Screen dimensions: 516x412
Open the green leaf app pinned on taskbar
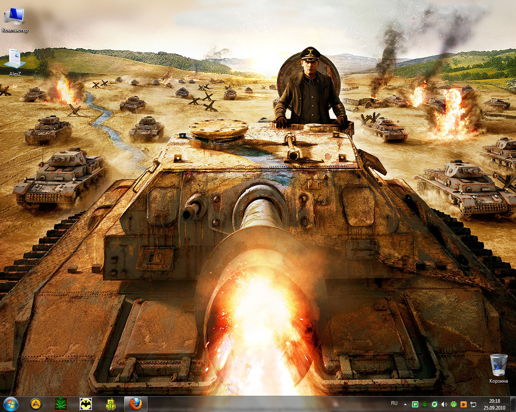tap(61, 404)
